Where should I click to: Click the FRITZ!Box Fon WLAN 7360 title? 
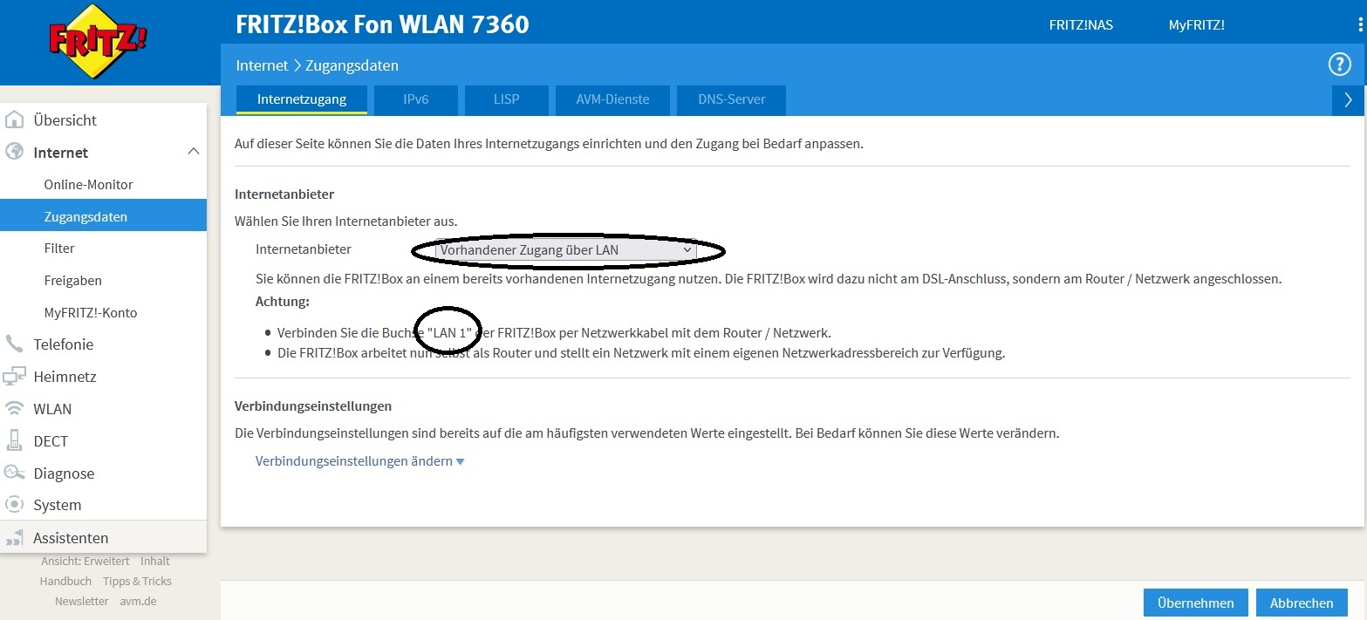pos(382,24)
